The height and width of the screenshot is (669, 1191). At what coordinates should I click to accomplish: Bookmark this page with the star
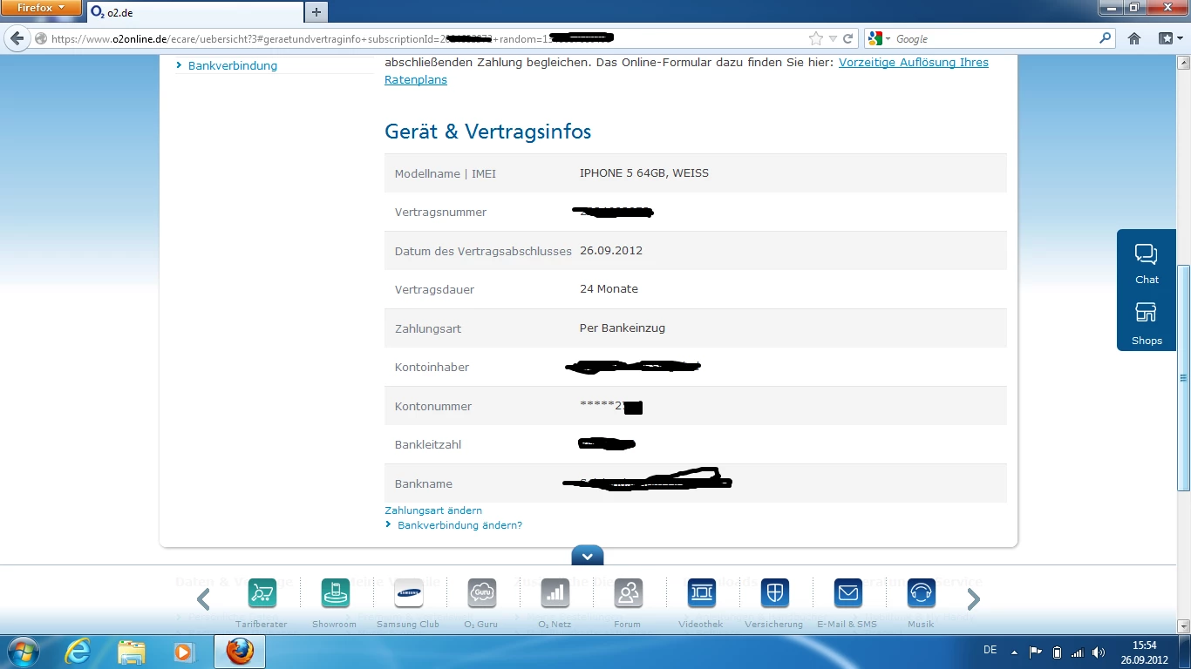tap(815, 38)
